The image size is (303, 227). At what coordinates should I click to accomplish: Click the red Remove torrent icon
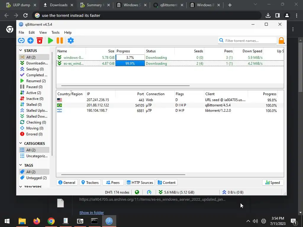pos(40,40)
